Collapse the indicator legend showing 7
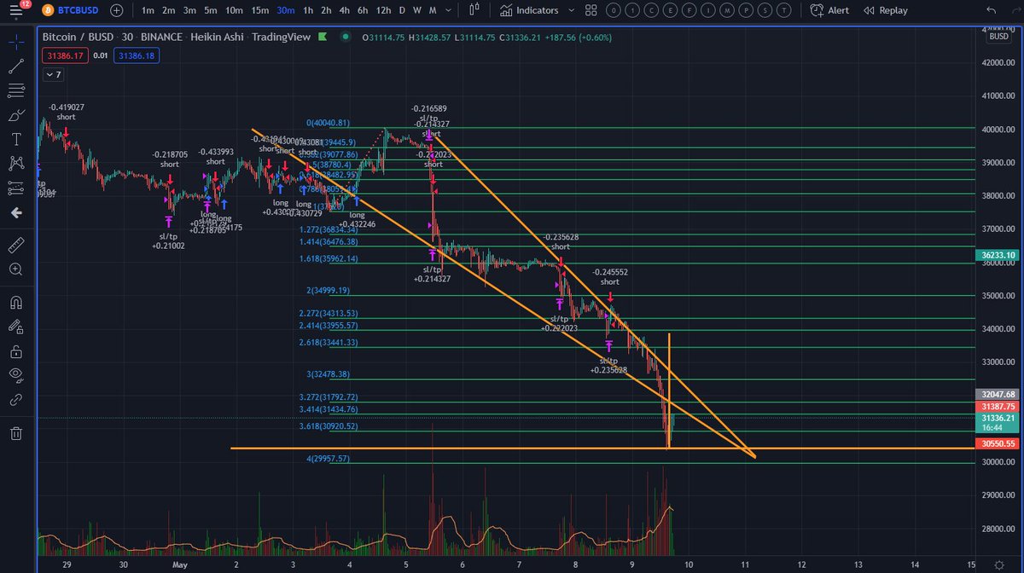Screen dimensions: 1024x573 (x=54, y=75)
